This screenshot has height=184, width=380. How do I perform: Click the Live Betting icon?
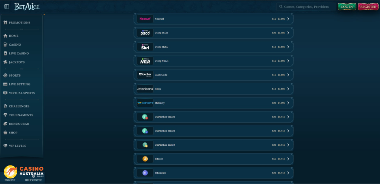[5, 84]
